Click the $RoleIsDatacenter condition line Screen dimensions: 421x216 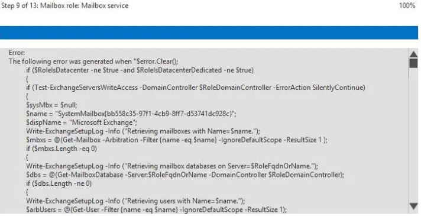point(140,70)
